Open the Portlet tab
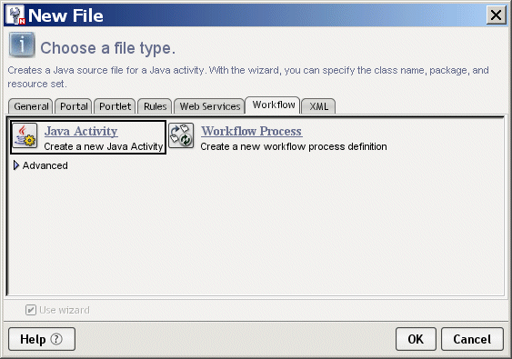Screen dimensions: 512x359 tap(115, 106)
